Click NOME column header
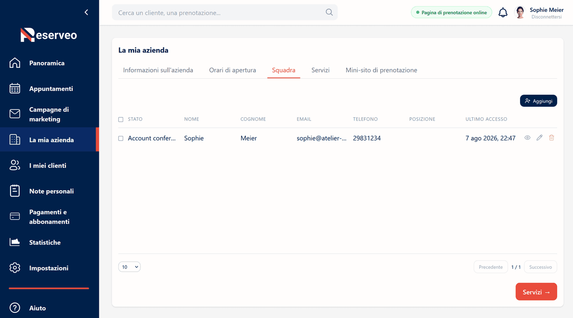The height and width of the screenshot is (318, 573). click(191, 119)
